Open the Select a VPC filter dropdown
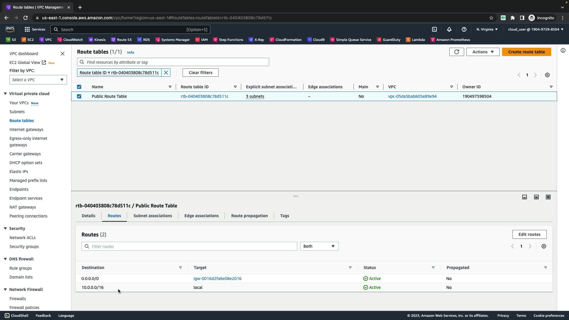The width and height of the screenshot is (569, 320). [x=38, y=80]
